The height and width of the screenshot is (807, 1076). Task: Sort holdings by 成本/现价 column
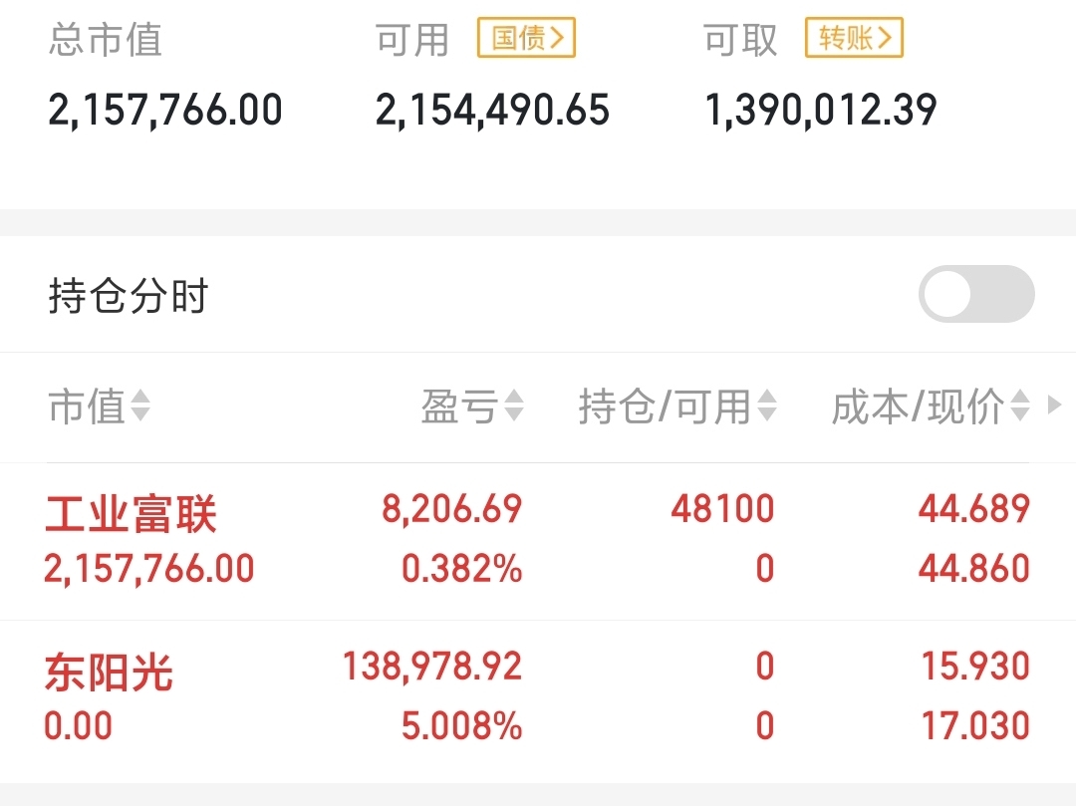click(x=932, y=405)
